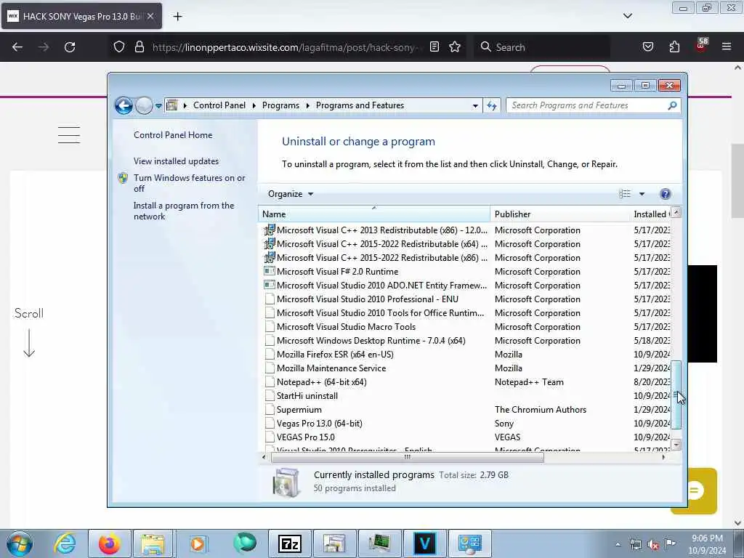The image size is (744, 558).
Task: Open the Windows Start orb
Action: 20,544
